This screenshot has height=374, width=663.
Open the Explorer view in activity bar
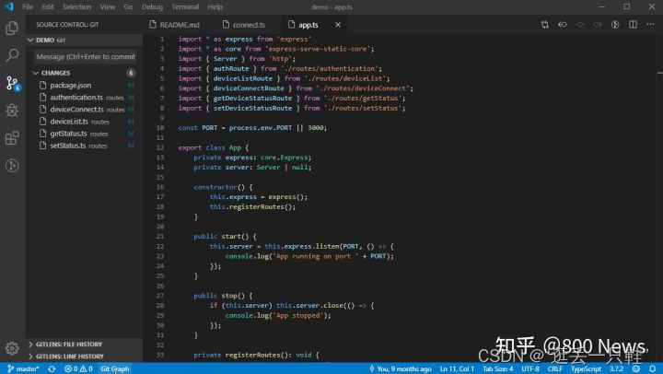12,28
